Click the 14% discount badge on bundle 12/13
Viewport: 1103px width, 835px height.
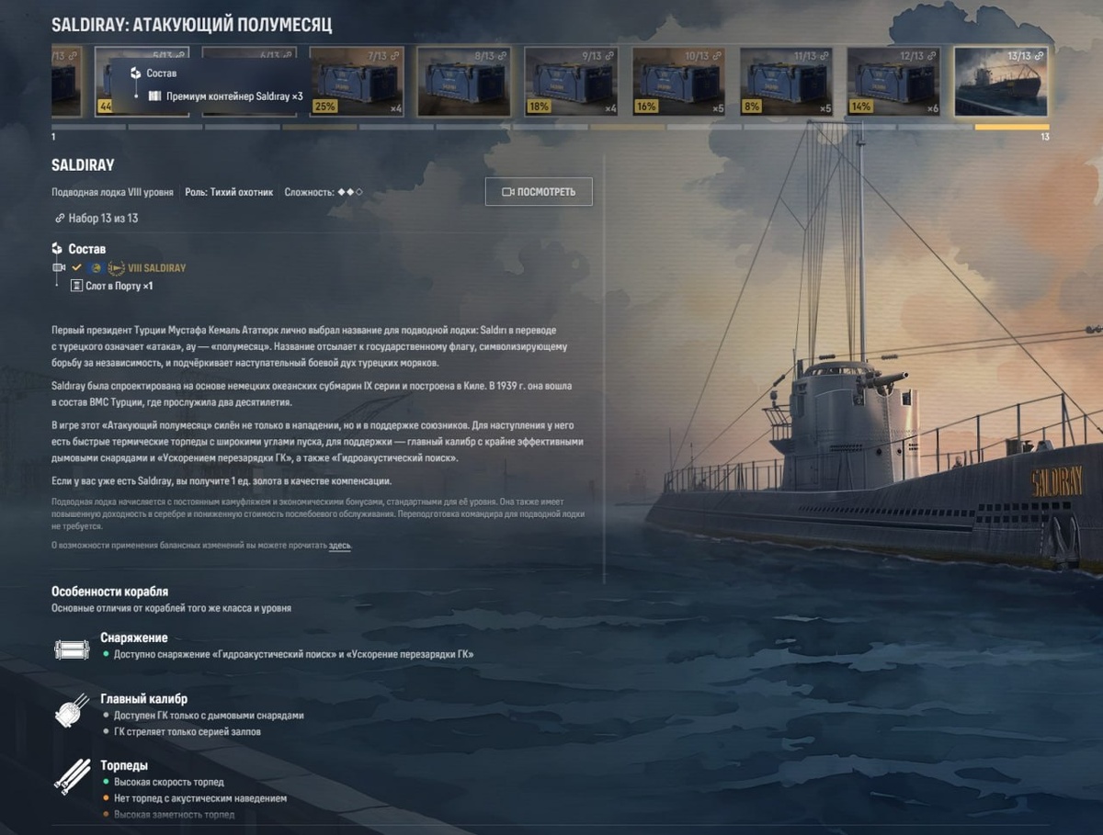tap(862, 107)
